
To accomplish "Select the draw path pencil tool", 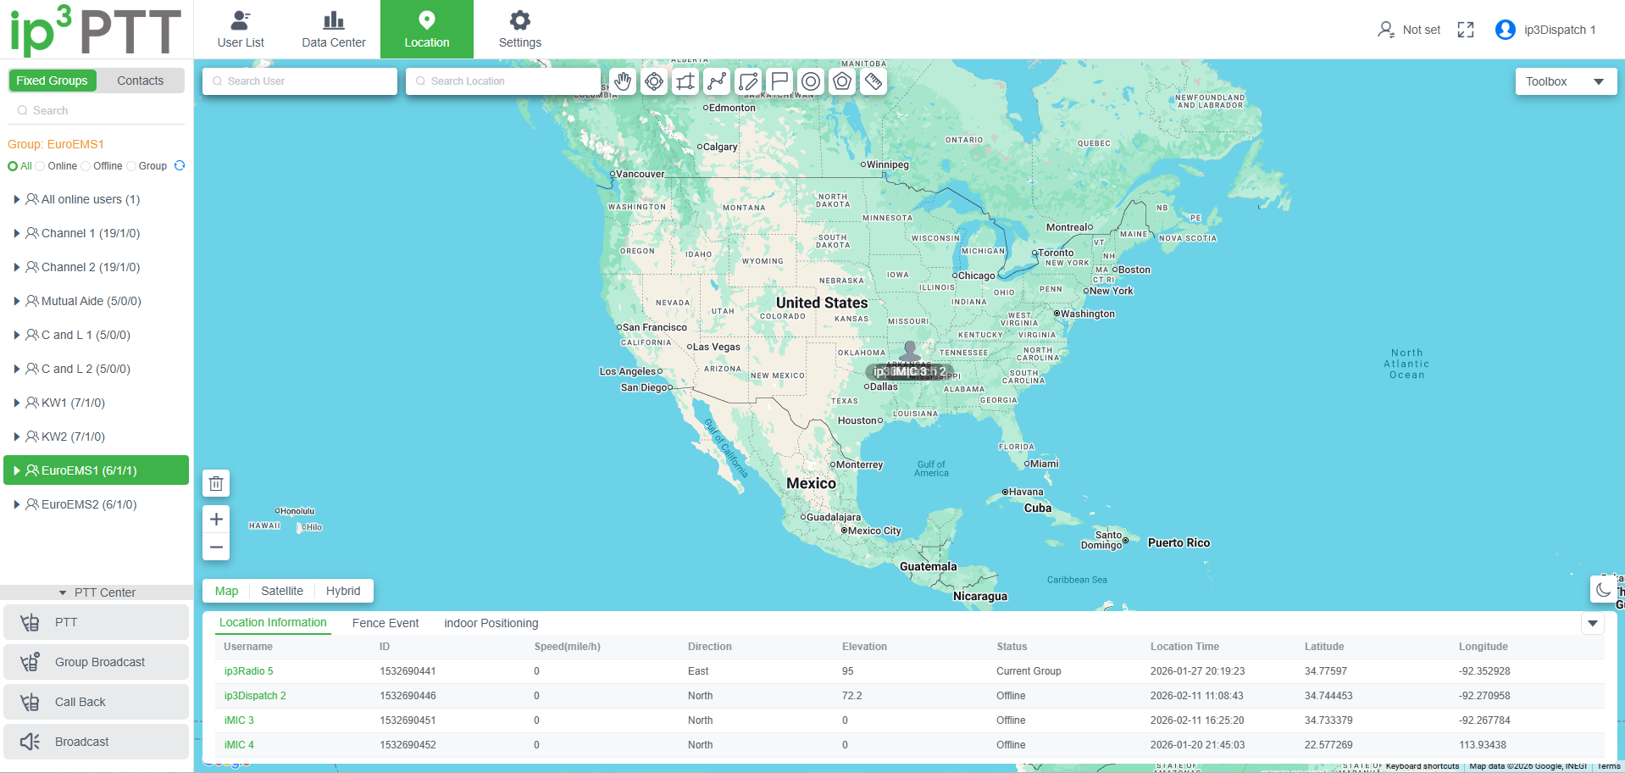I will pos(748,81).
